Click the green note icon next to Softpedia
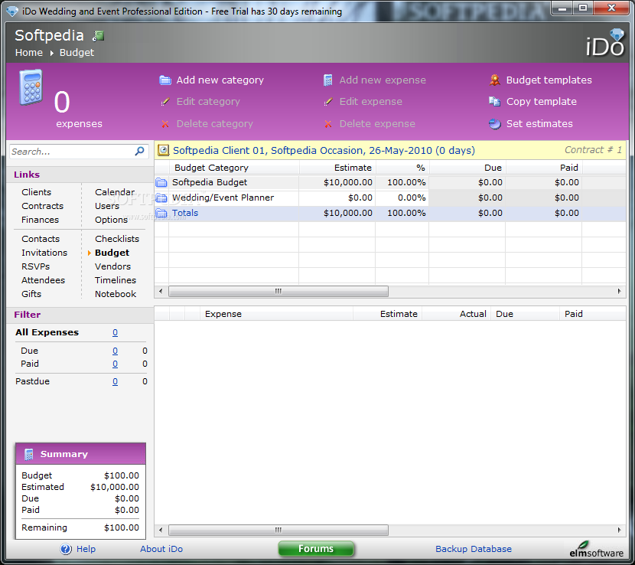The height and width of the screenshot is (565, 635). pyautogui.click(x=99, y=36)
